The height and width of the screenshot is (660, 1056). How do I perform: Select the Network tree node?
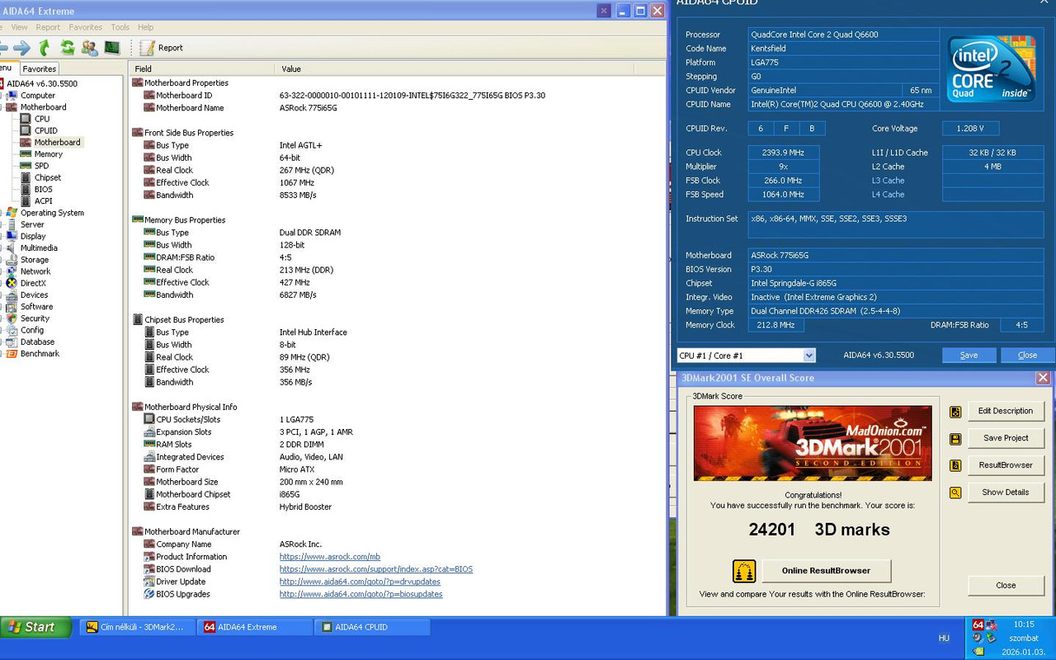pyautogui.click(x=35, y=271)
